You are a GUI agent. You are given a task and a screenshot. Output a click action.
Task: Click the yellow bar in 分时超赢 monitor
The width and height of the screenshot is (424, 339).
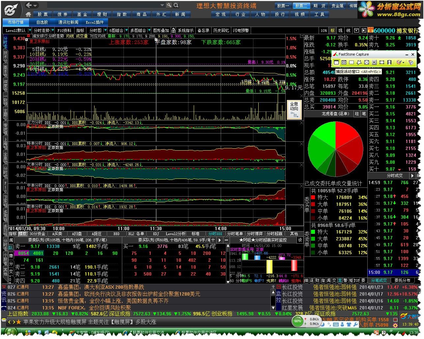[x=269, y=267]
